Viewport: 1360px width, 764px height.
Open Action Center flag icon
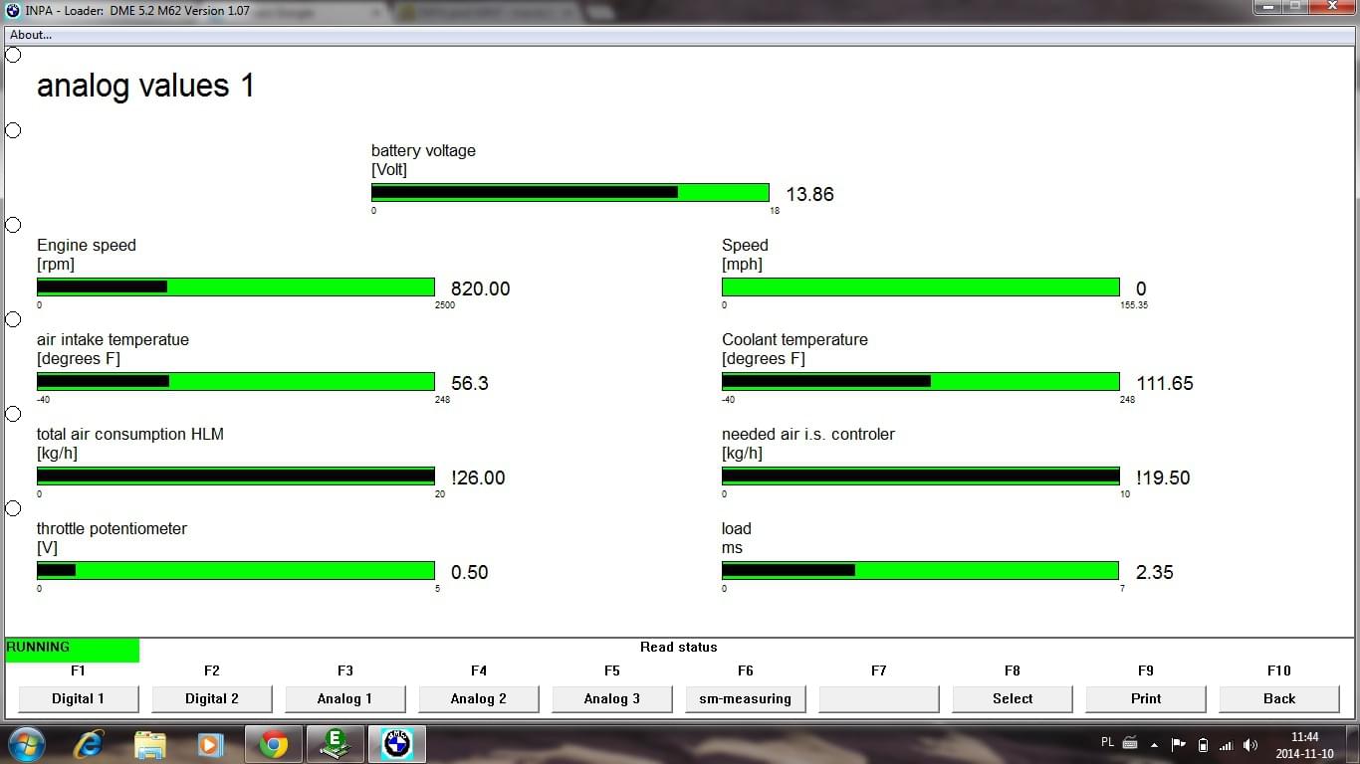[1179, 744]
